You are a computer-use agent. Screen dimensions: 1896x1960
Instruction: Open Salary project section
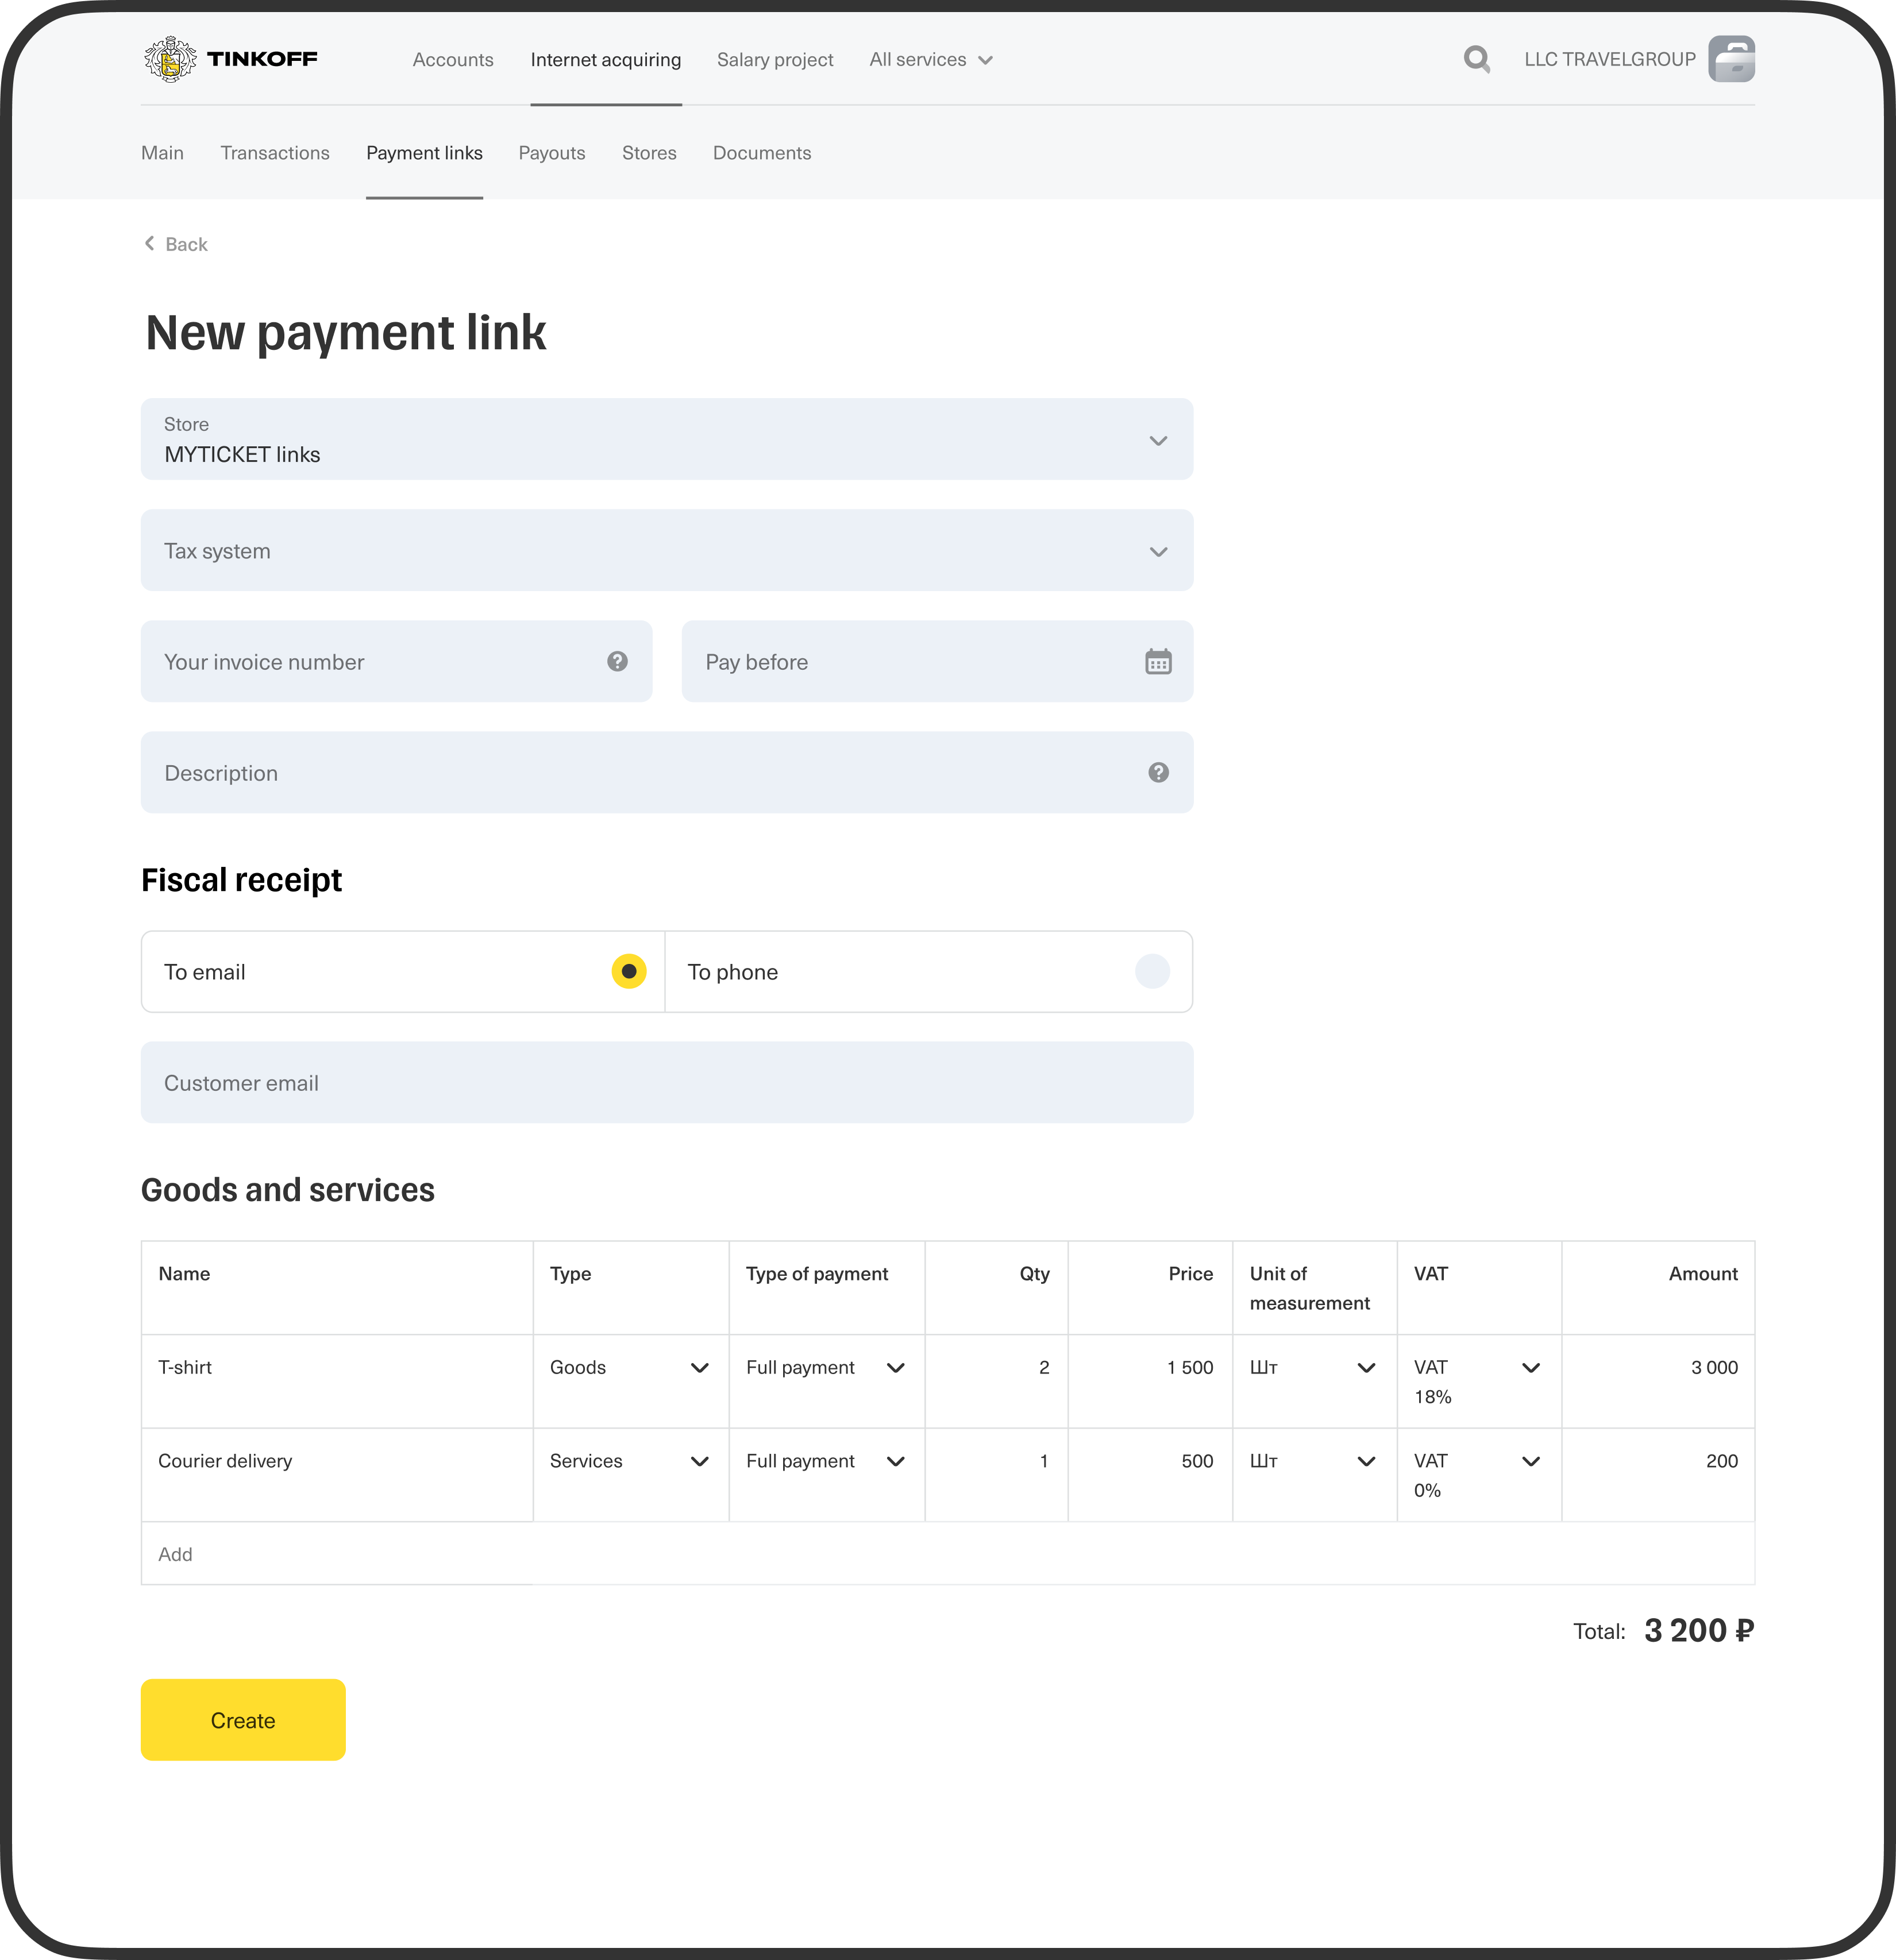point(775,59)
